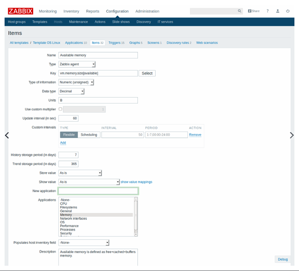The image size is (299, 271).
Task: Switch to Graphs tab
Action: (136, 43)
